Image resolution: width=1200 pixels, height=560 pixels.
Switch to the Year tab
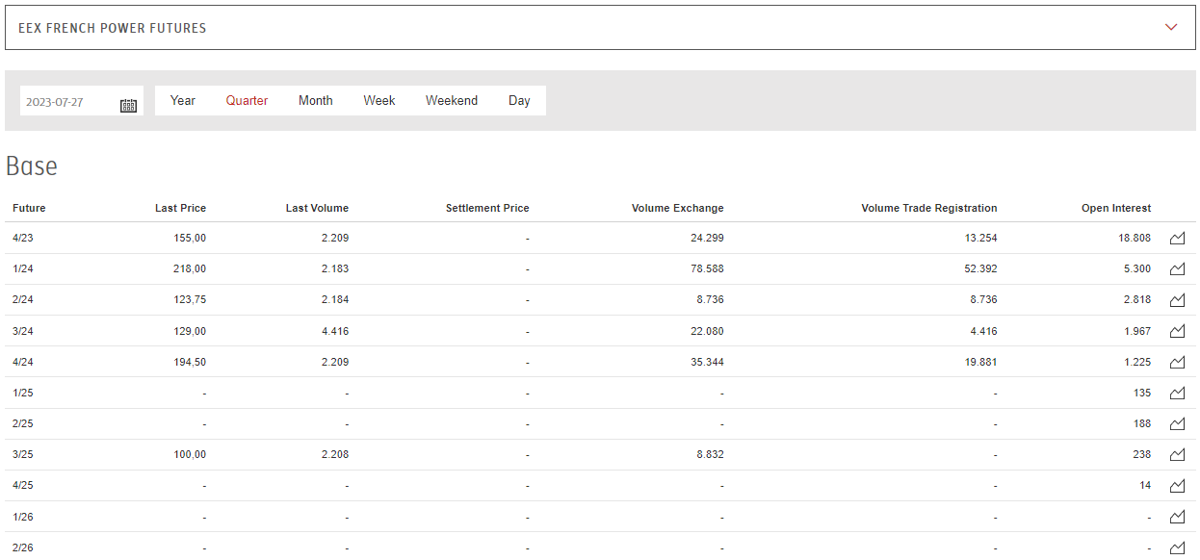183,100
